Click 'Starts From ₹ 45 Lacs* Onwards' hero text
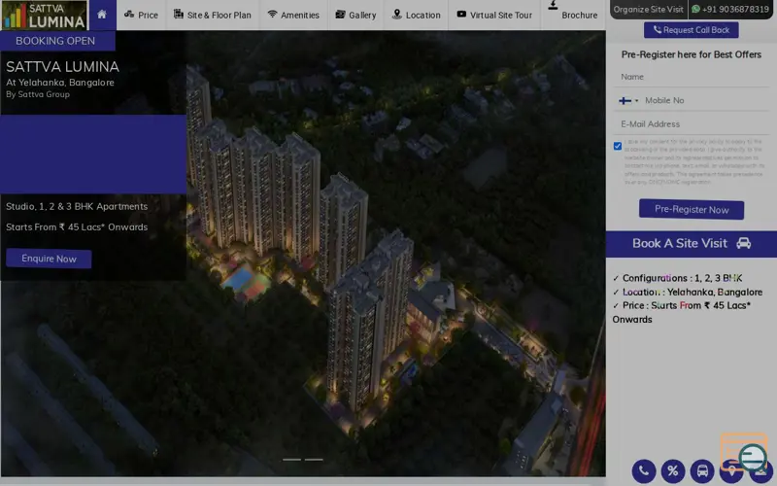 pos(77,227)
